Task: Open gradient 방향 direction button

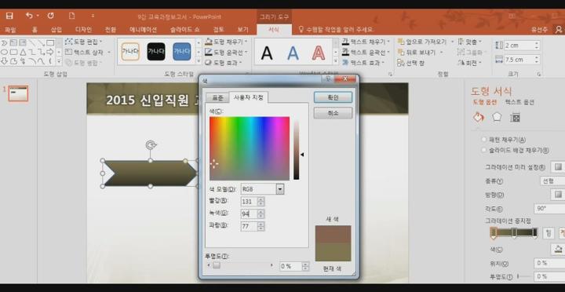Action: point(558,195)
